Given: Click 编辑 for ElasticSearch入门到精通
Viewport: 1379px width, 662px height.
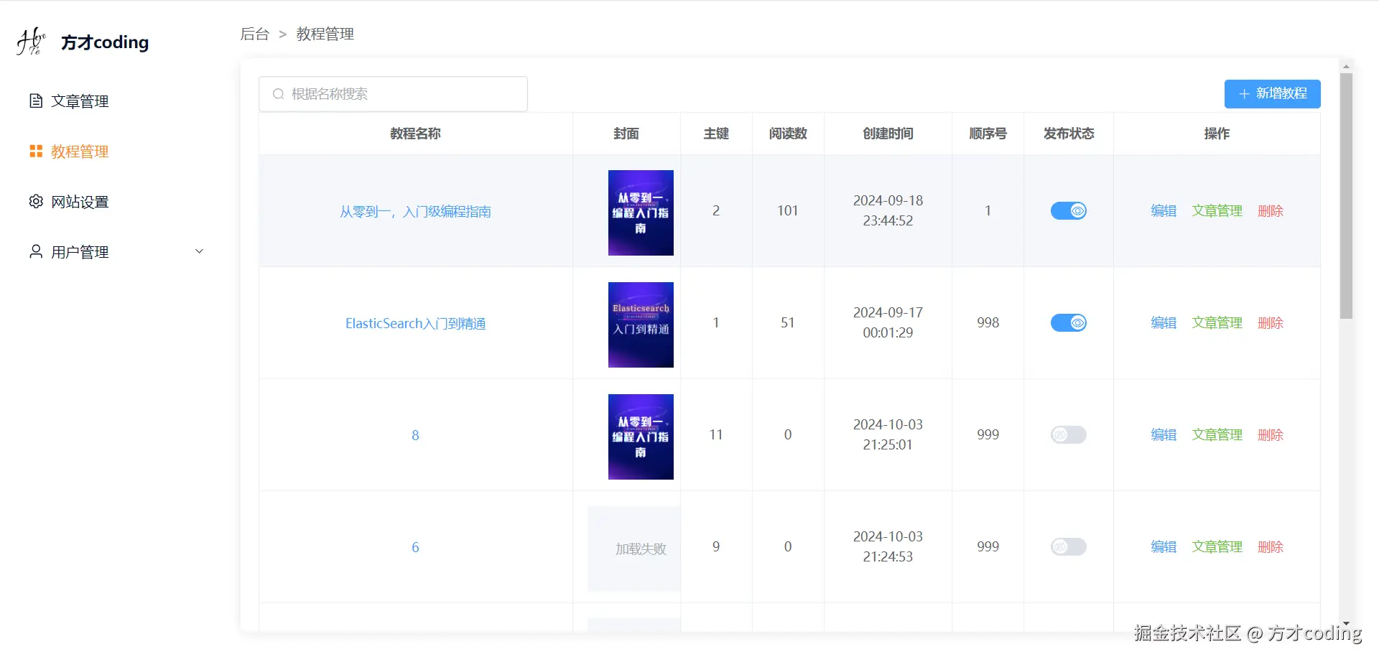Looking at the screenshot, I should 1164,323.
